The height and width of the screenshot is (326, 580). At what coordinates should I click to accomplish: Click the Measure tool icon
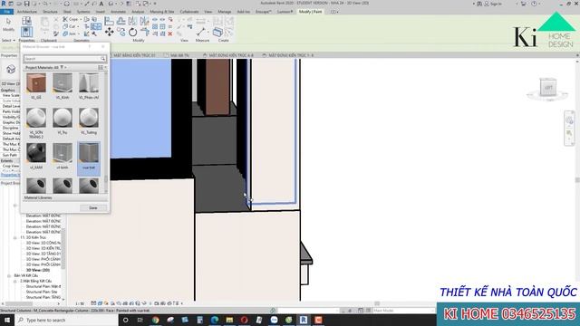[x=201, y=32]
